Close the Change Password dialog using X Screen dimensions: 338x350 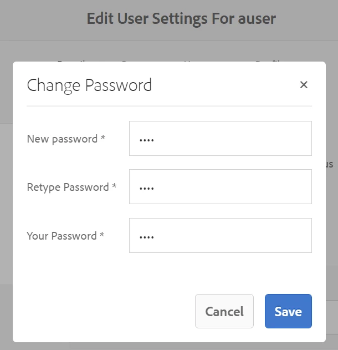point(304,85)
